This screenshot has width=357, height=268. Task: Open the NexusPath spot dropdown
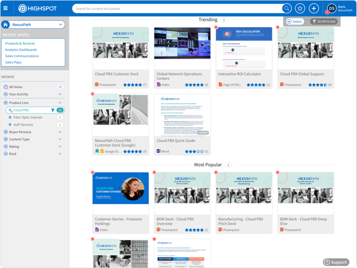(60, 25)
